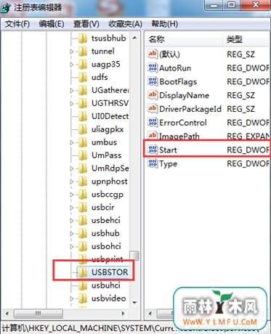This screenshot has width=271, height=334.
Task: Click tree pane vertical scrollbar thumb
Action: click(x=134, y=256)
